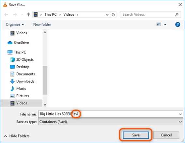Select OneDrive cloud icon in sidebar

point(10,42)
